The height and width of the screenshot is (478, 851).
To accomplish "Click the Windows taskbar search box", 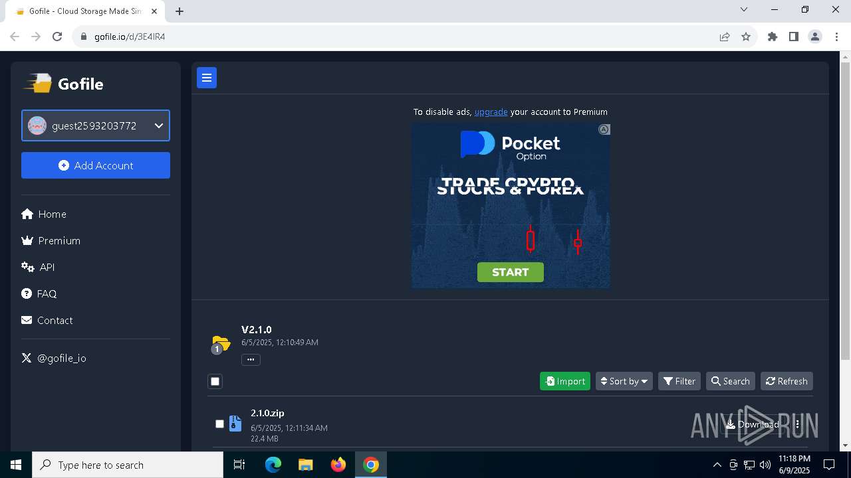I will tap(128, 465).
